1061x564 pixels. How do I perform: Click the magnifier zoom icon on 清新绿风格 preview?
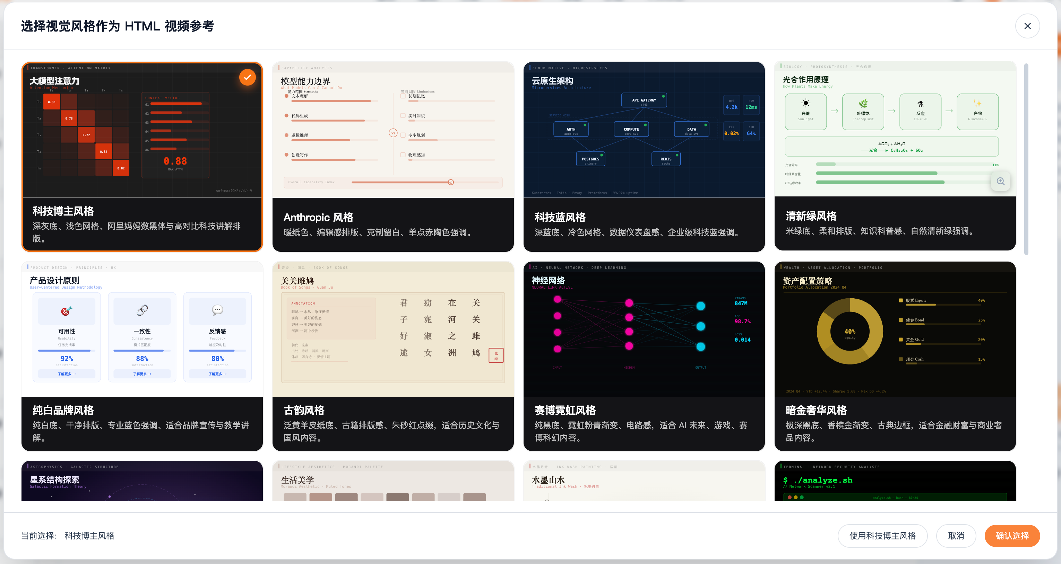(x=1000, y=182)
